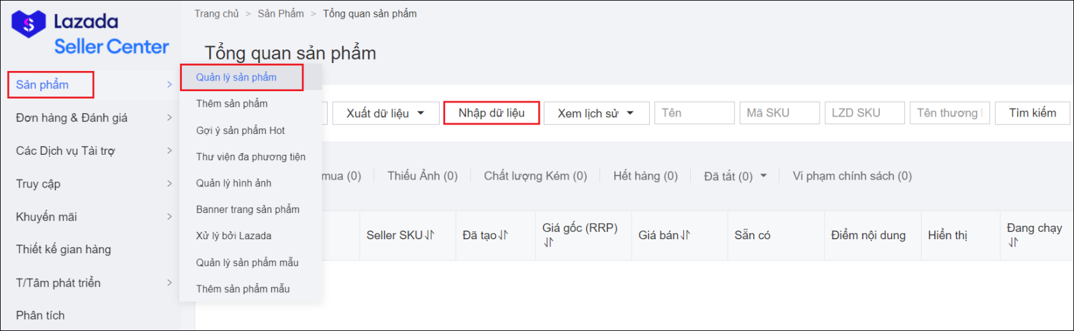
Task: Focus the Mã SKU input field
Action: click(x=779, y=113)
